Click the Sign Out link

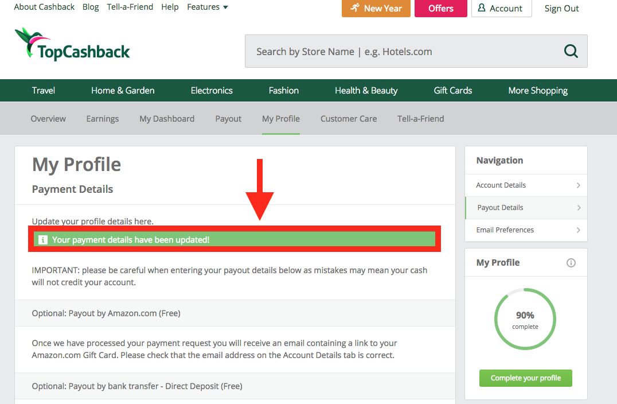coord(561,9)
